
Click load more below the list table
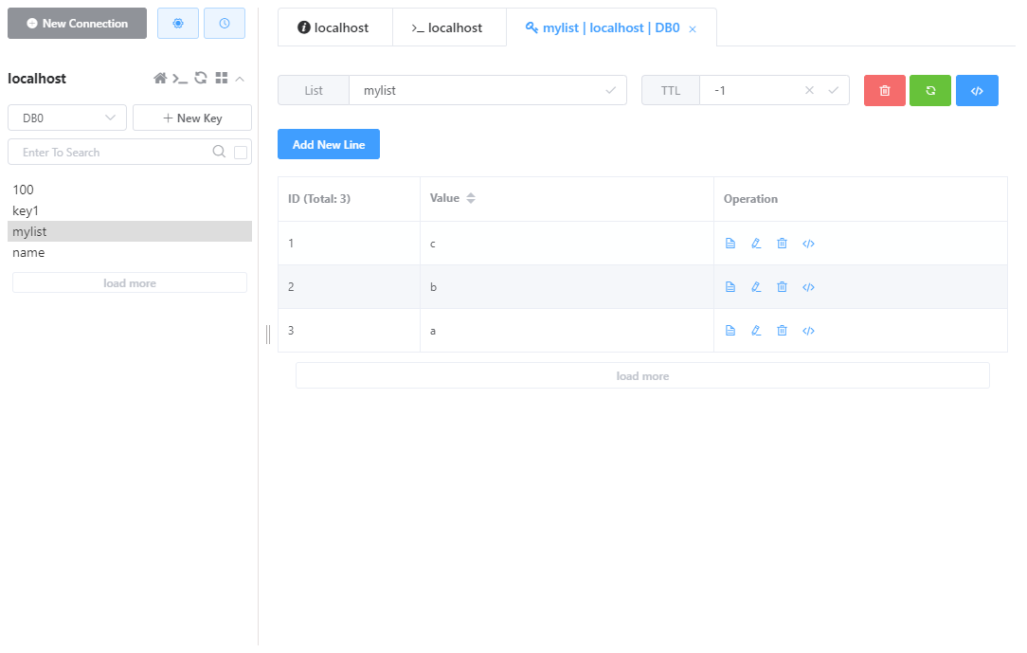pyautogui.click(x=642, y=376)
